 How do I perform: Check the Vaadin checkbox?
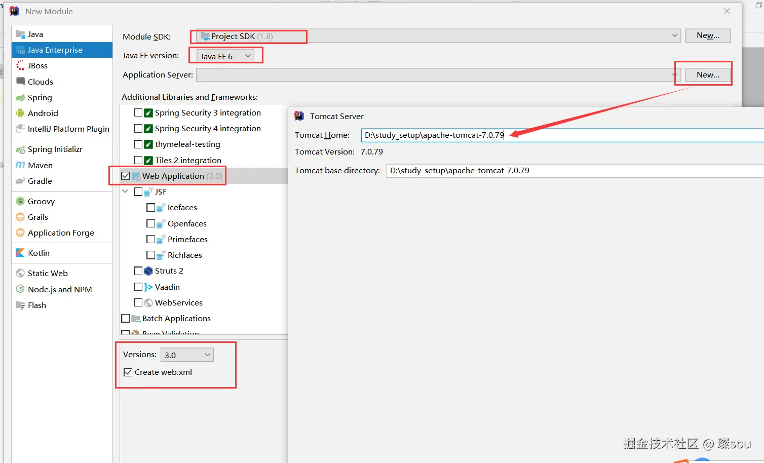tap(138, 287)
